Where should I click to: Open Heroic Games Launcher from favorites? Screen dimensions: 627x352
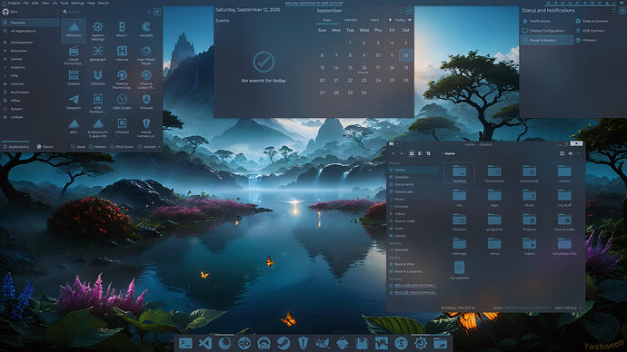point(146,127)
